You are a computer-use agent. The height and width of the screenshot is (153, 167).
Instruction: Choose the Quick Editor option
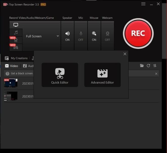[x=60, y=75]
